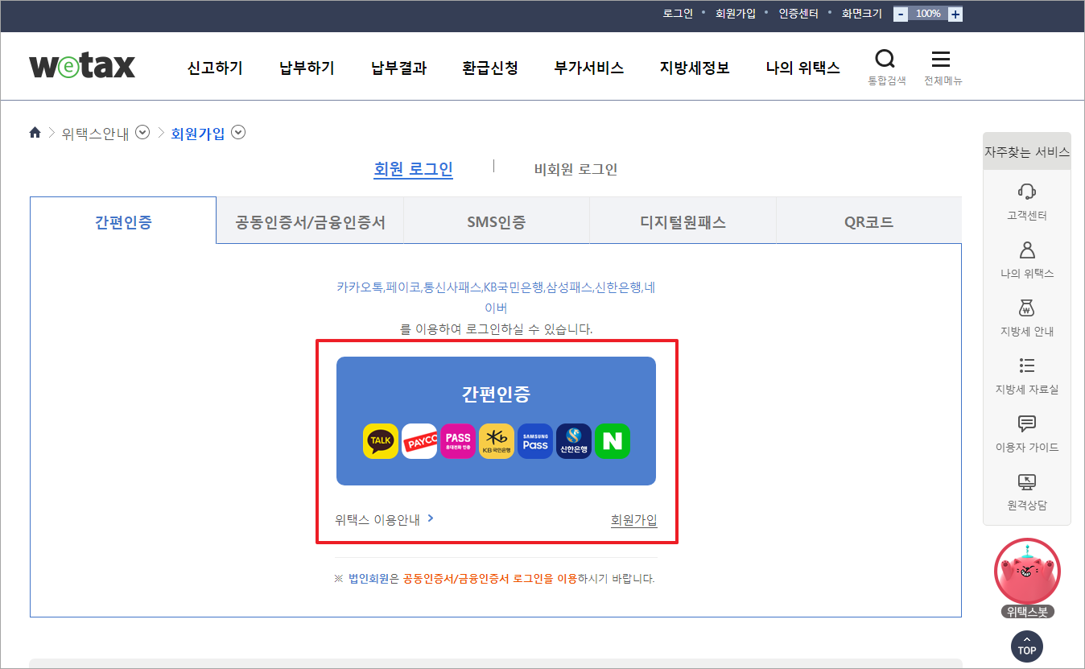
Task: Switch to the QR코드 tab
Action: [868, 221]
